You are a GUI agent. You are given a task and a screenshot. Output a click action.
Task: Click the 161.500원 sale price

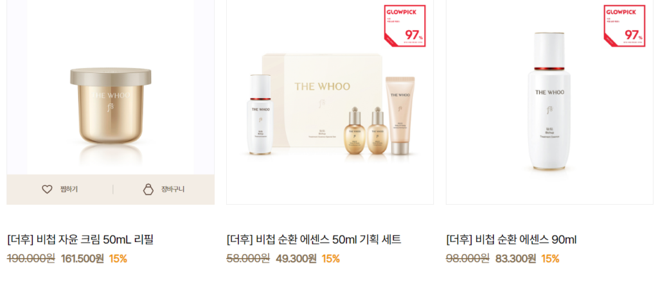[x=82, y=259]
